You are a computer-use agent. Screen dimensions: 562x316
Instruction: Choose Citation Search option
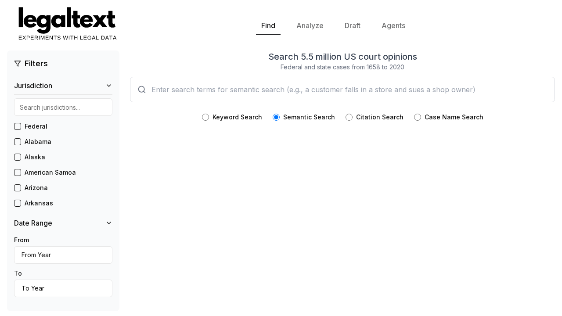click(x=349, y=117)
